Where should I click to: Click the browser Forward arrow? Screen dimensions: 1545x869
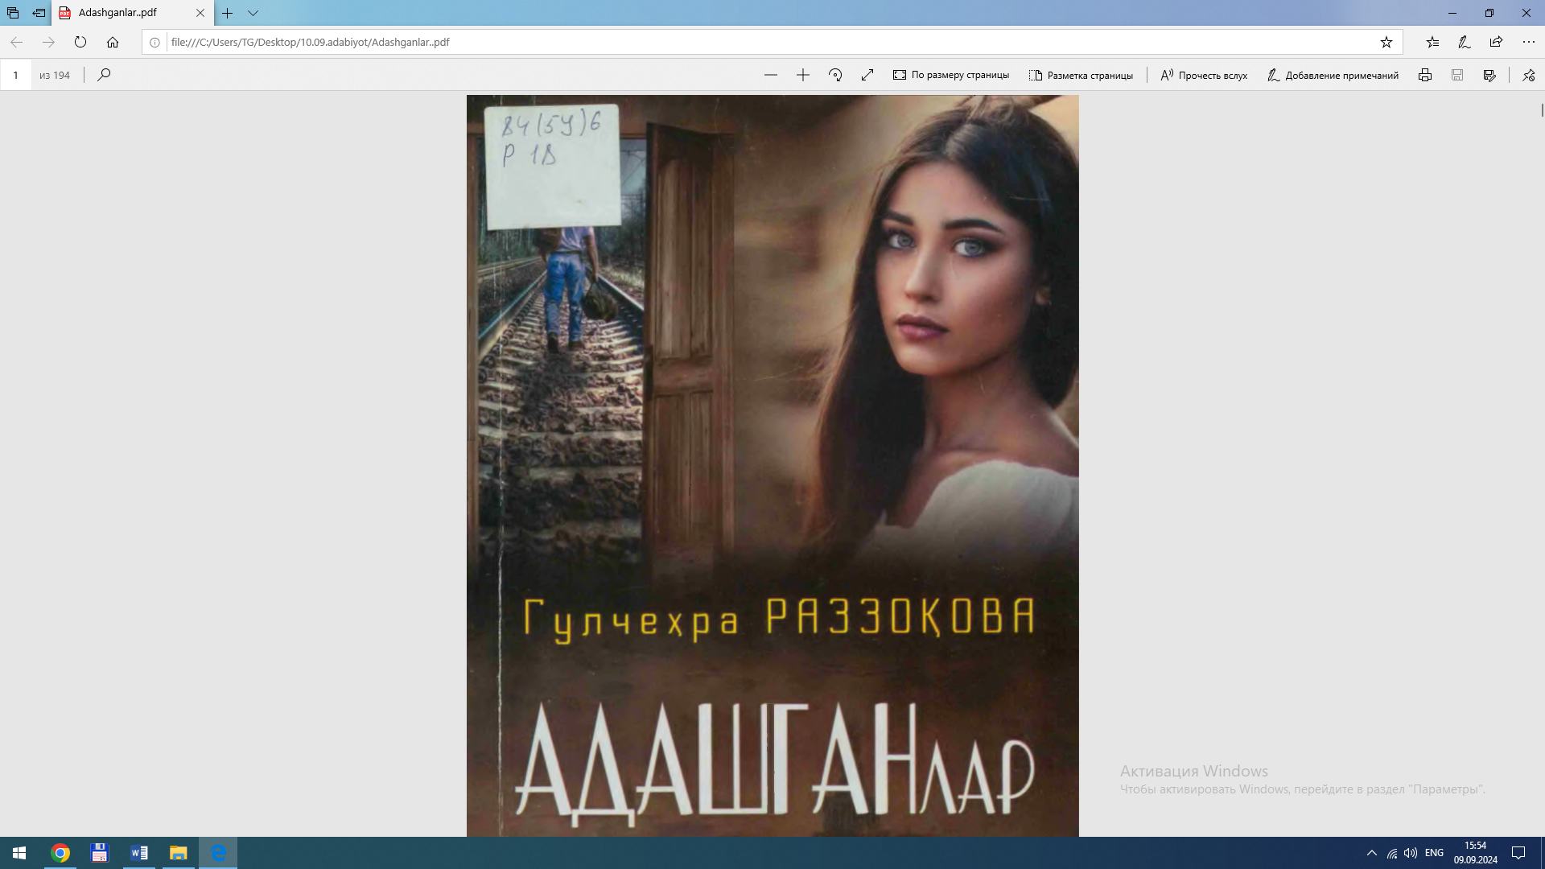(x=48, y=42)
